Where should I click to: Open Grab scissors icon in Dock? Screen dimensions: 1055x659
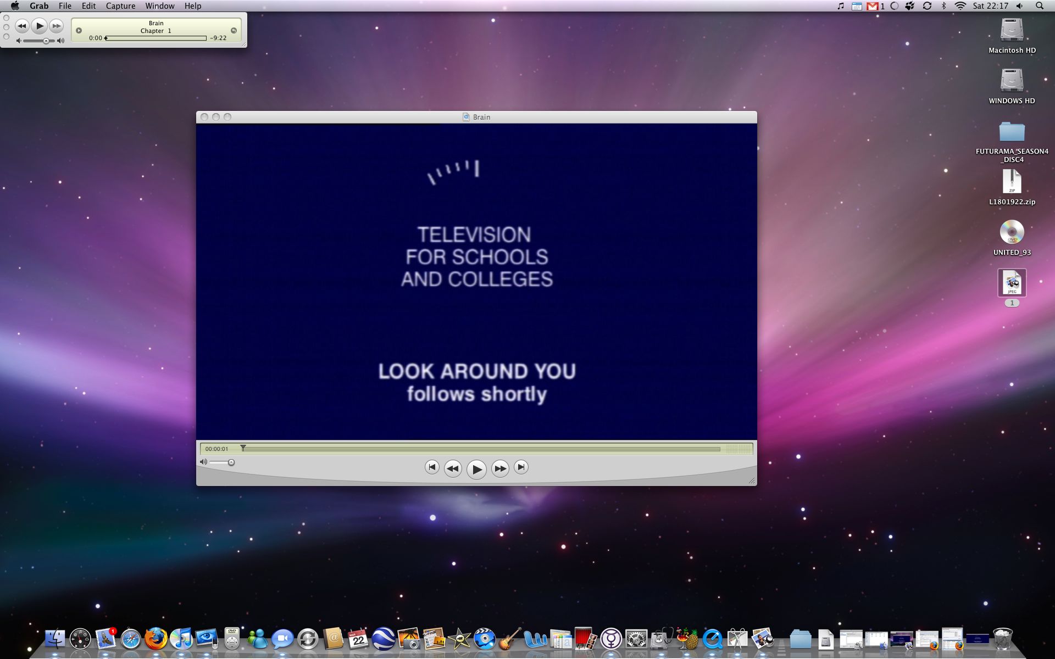click(x=737, y=639)
